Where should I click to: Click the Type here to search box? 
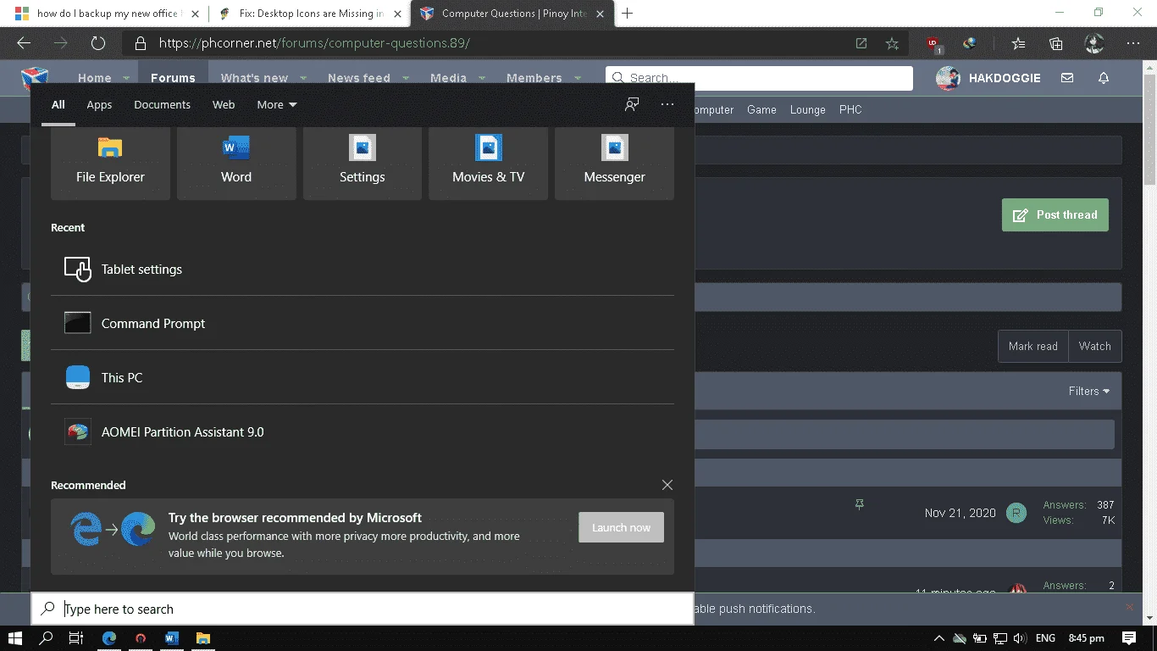tap(363, 609)
